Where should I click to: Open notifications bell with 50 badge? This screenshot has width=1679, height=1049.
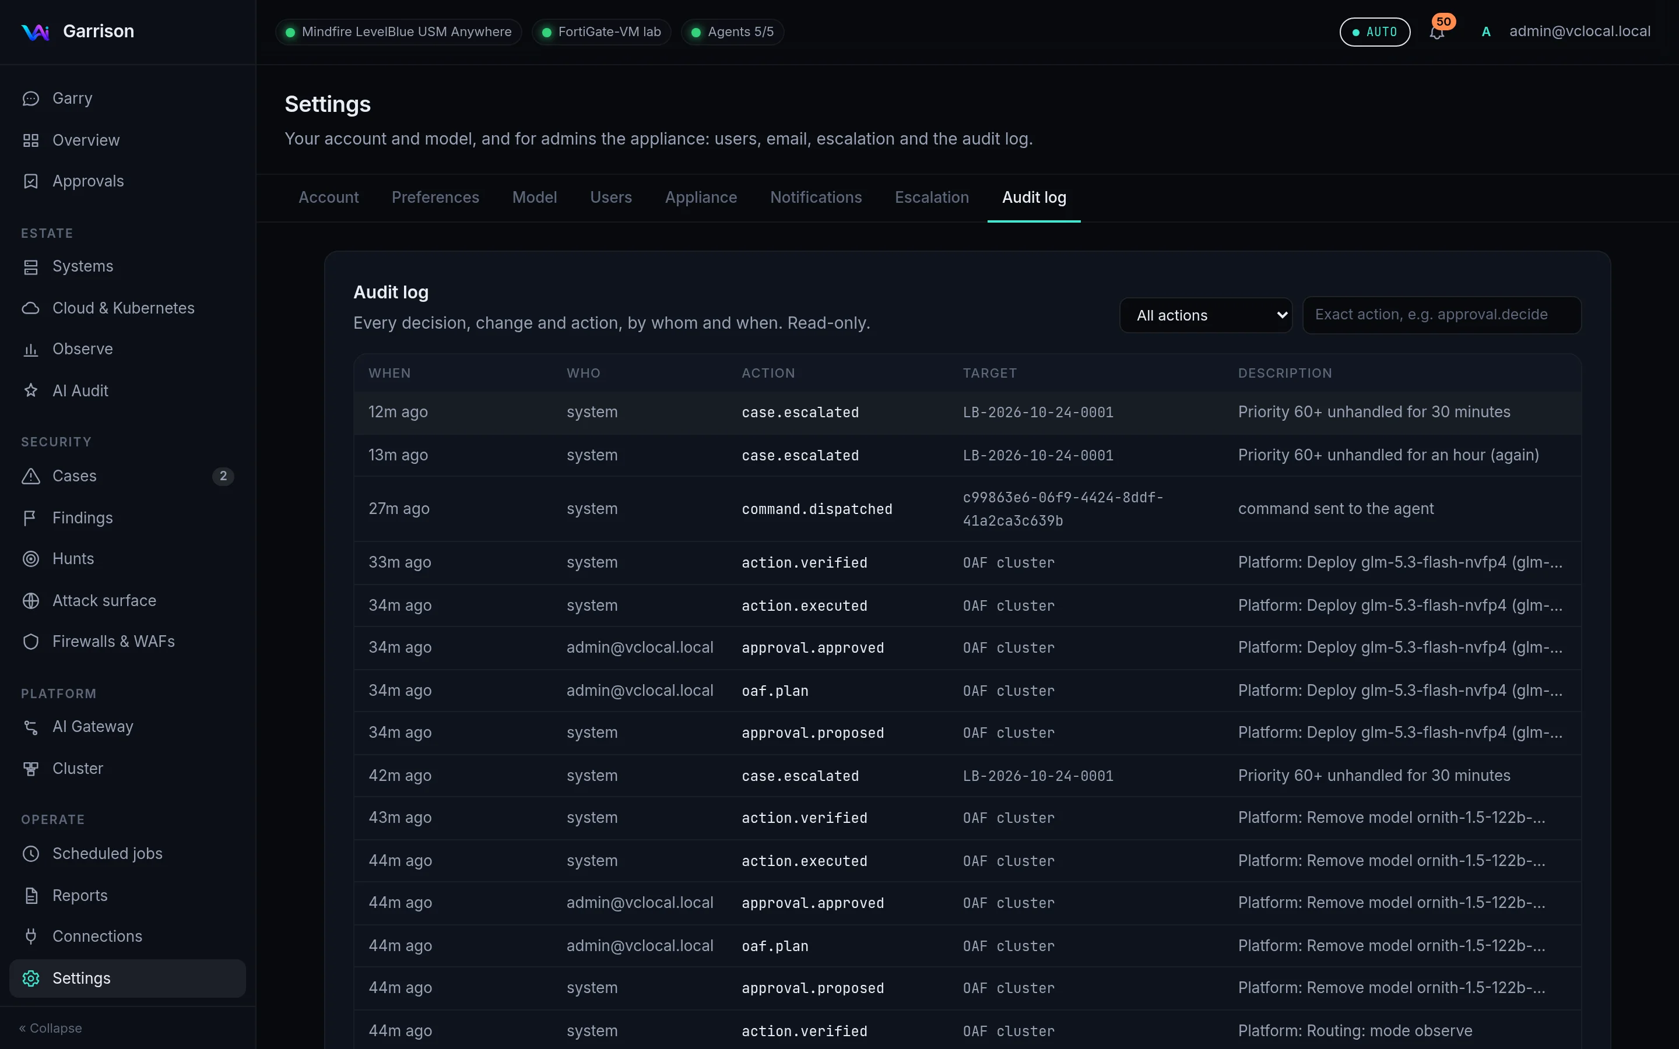[1437, 31]
